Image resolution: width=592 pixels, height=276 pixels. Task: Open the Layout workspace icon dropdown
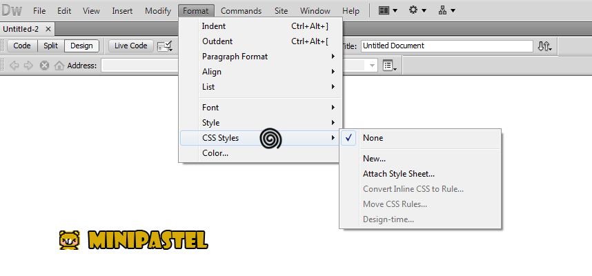tap(388, 10)
